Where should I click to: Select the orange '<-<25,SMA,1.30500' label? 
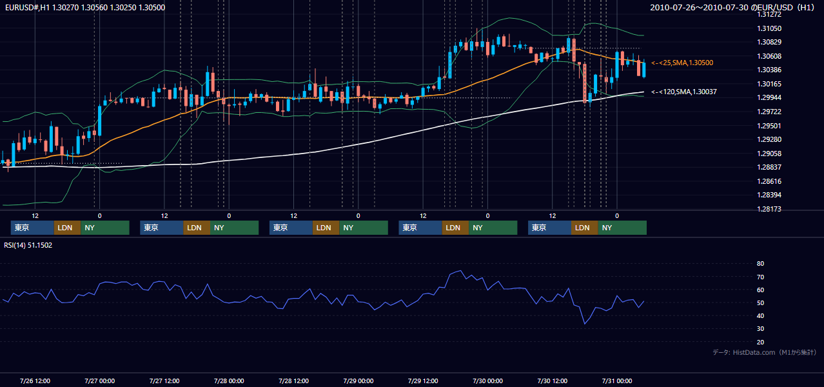point(682,63)
